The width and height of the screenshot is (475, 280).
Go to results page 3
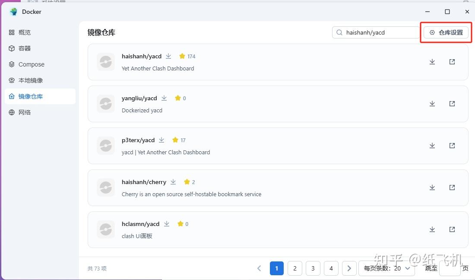coord(313,268)
